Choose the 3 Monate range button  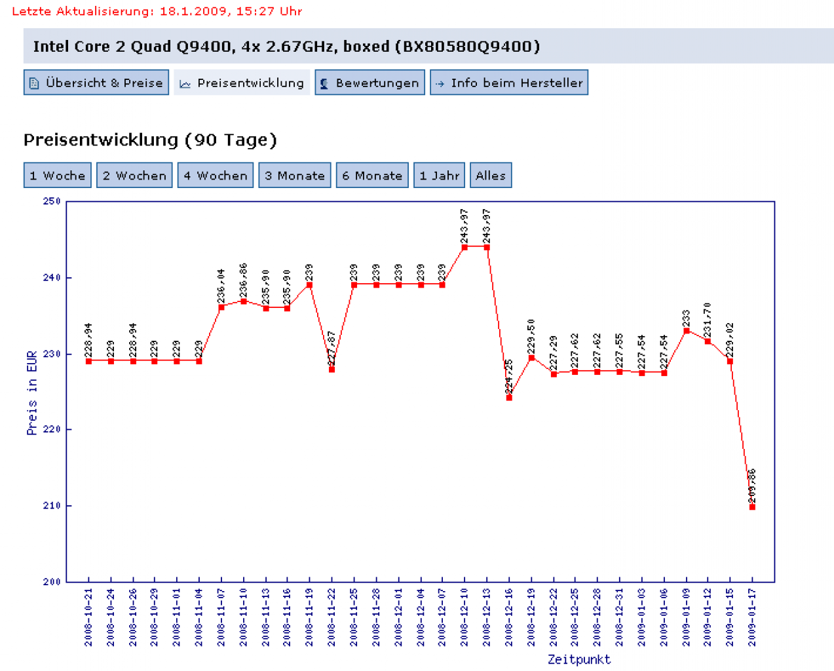[295, 175]
